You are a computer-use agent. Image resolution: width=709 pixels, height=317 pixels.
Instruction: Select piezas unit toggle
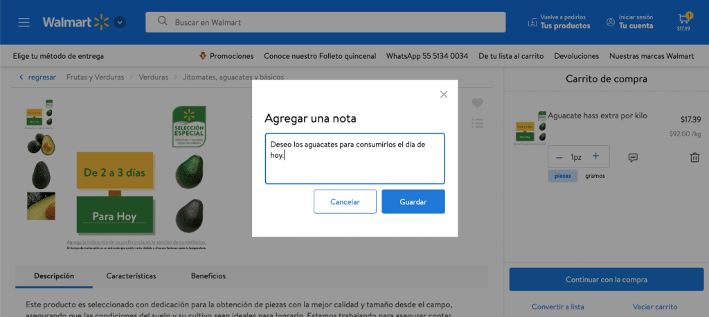tap(562, 176)
